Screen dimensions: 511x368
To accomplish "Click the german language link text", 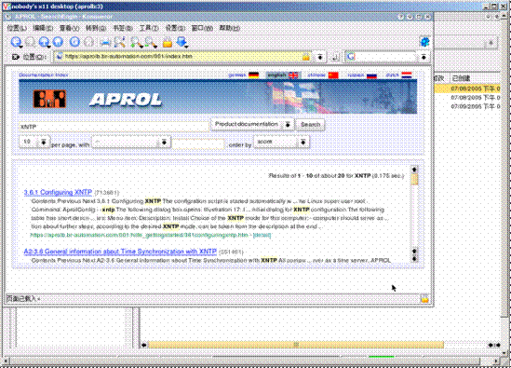I will click(x=237, y=75).
